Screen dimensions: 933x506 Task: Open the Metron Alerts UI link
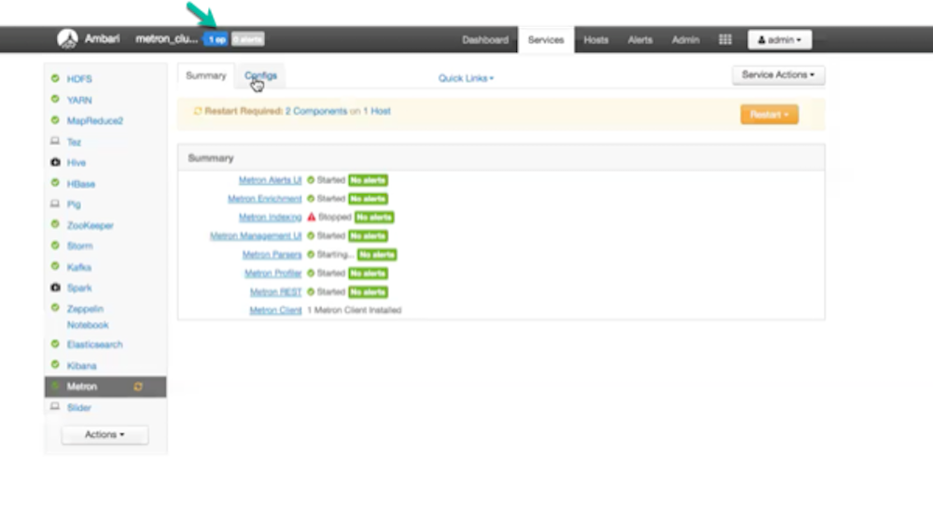[271, 180]
